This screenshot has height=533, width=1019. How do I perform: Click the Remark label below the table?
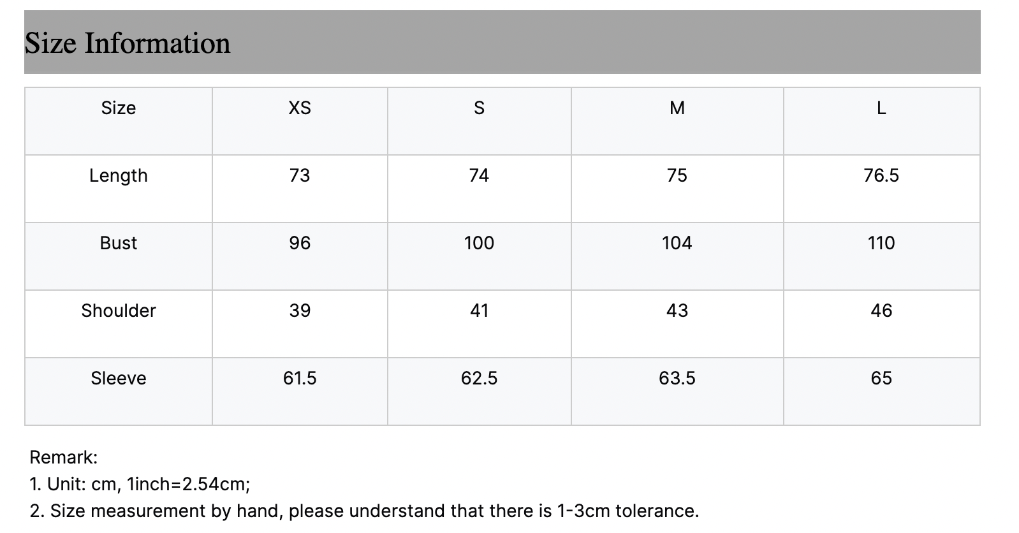pyautogui.click(x=64, y=457)
